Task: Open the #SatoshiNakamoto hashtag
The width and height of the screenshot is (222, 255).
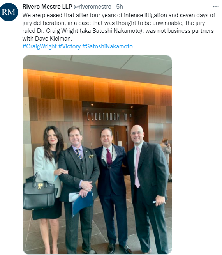Action: 107,46
